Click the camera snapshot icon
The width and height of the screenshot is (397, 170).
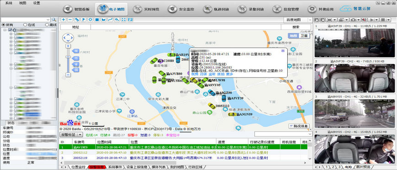pyautogui.click(x=353, y=20)
